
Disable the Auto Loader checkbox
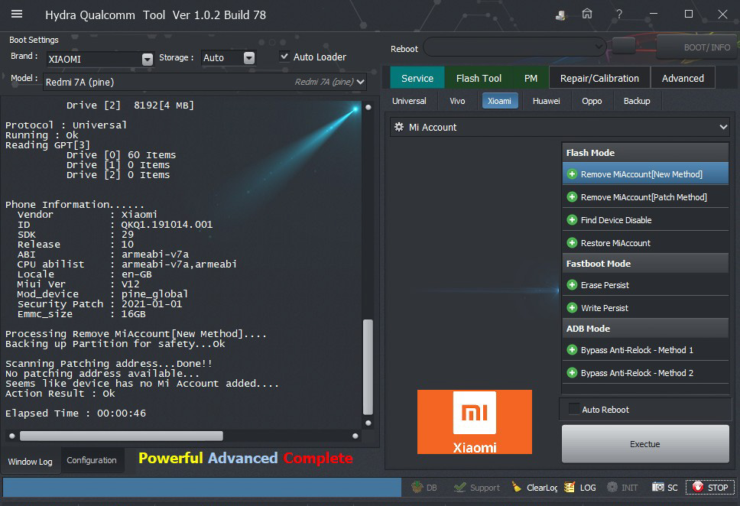[284, 57]
